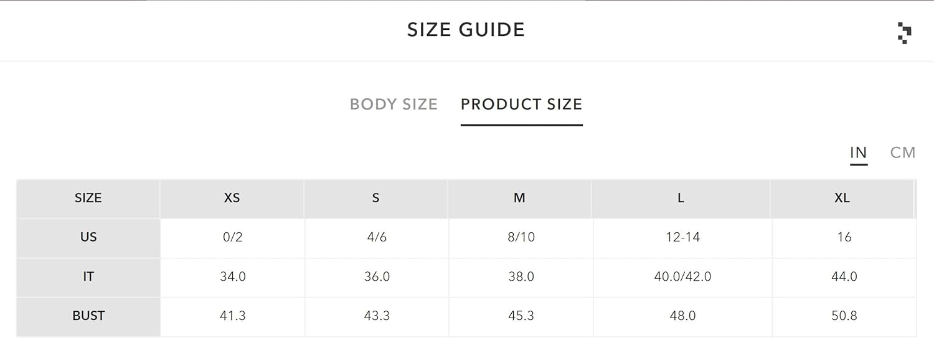934x338 pixels.
Task: Click the XS column header
Action: [x=232, y=199]
